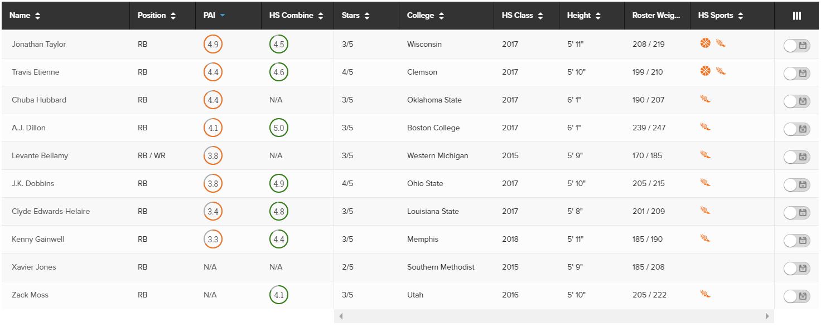Click the basketball icon in Travis Etienne's row
Image resolution: width=821 pixels, height=327 pixels.
[x=706, y=71]
